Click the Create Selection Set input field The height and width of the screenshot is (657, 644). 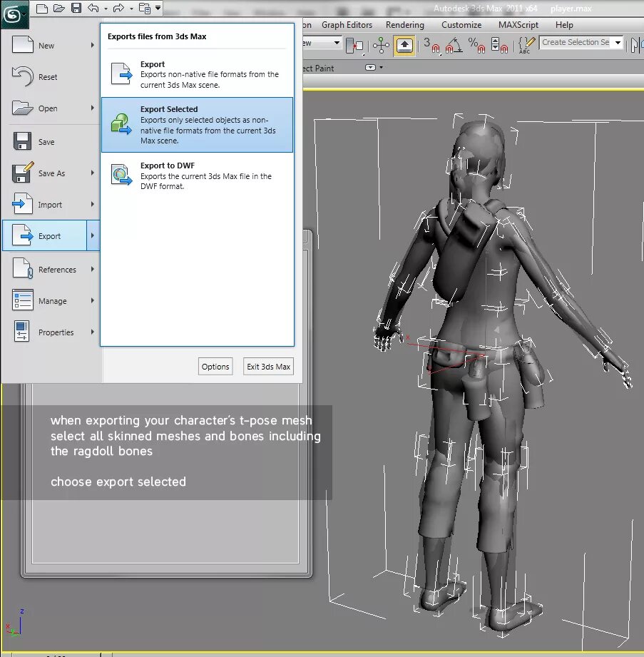576,42
